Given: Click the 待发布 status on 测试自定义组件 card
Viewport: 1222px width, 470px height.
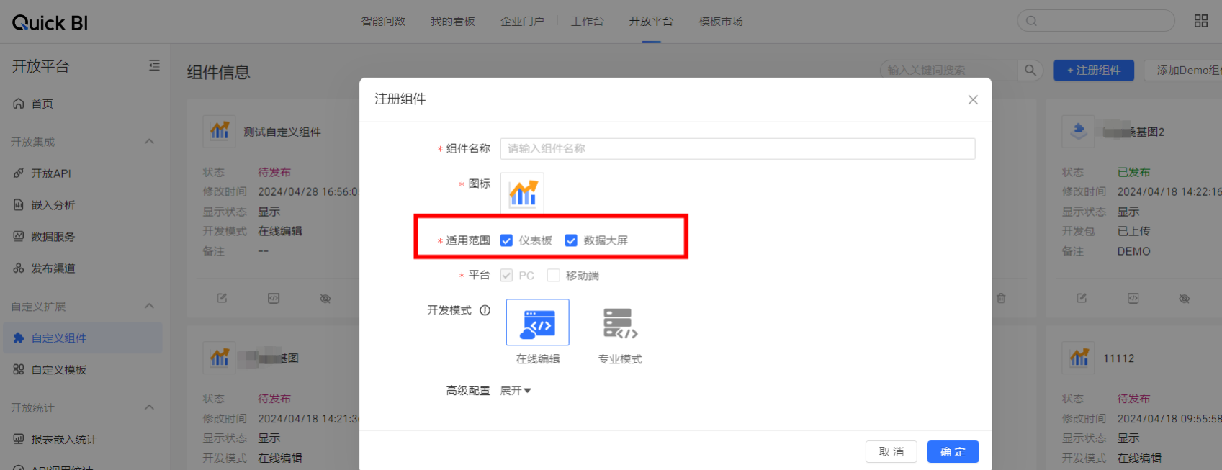Looking at the screenshot, I should 274,172.
